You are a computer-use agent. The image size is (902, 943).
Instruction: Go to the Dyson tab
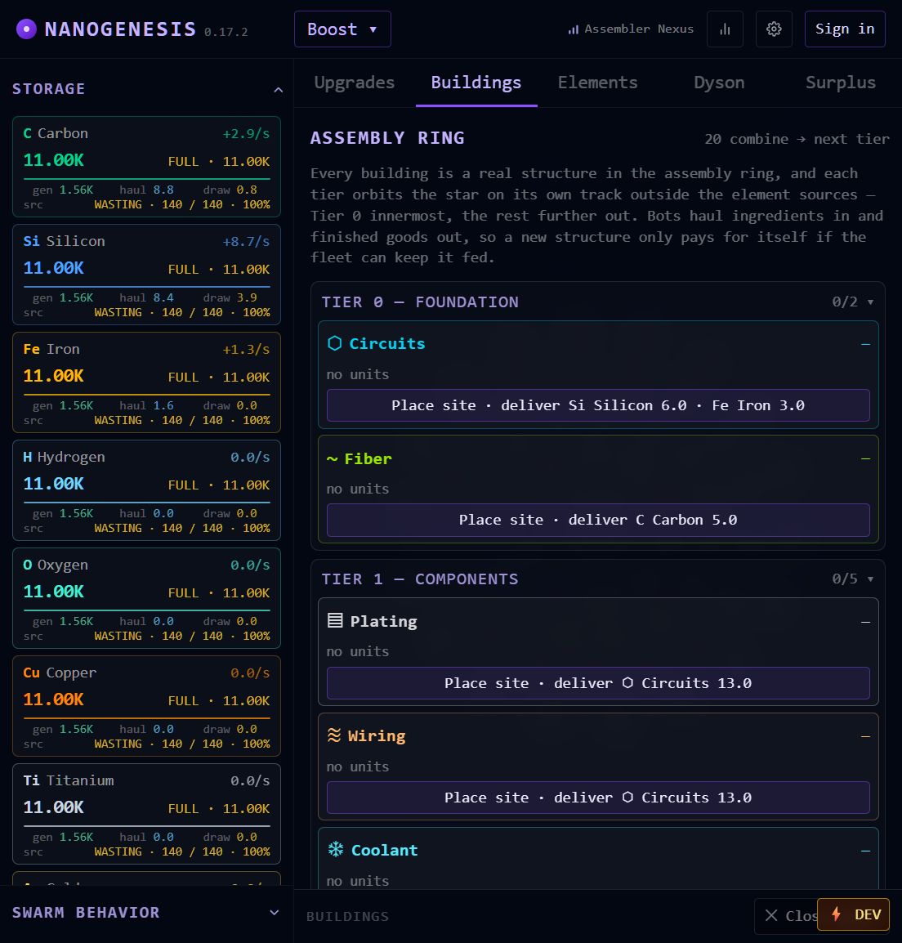pos(719,83)
